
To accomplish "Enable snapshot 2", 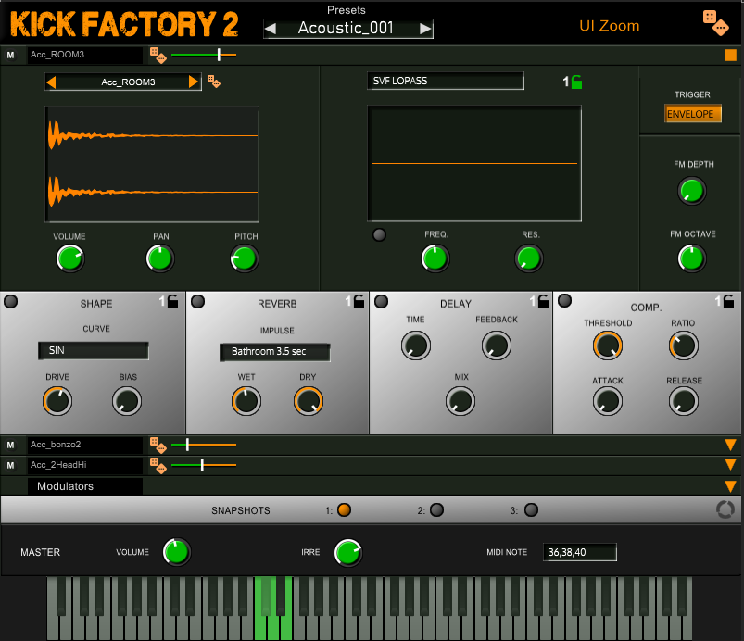I will pos(435,509).
